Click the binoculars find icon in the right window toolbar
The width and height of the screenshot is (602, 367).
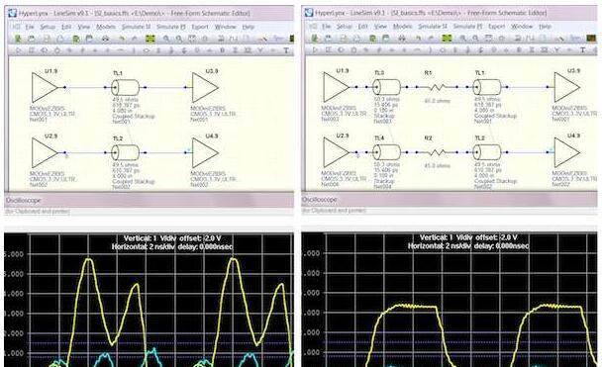(402, 39)
